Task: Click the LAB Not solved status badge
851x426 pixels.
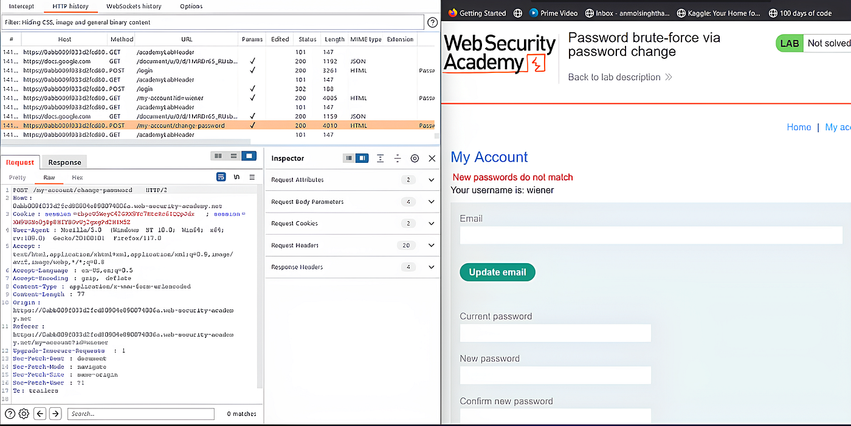Action: [813, 43]
